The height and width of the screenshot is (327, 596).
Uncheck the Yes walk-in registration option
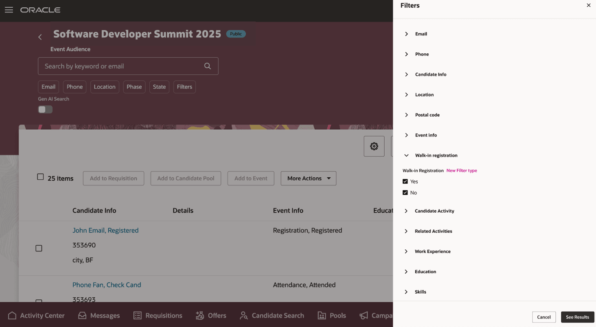tap(405, 181)
